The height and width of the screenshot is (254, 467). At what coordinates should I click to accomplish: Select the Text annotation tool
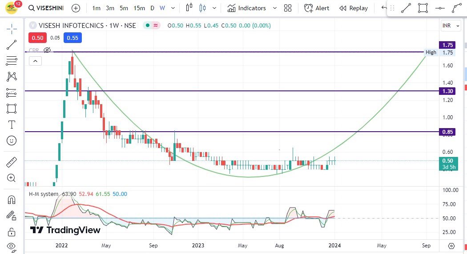point(12,125)
